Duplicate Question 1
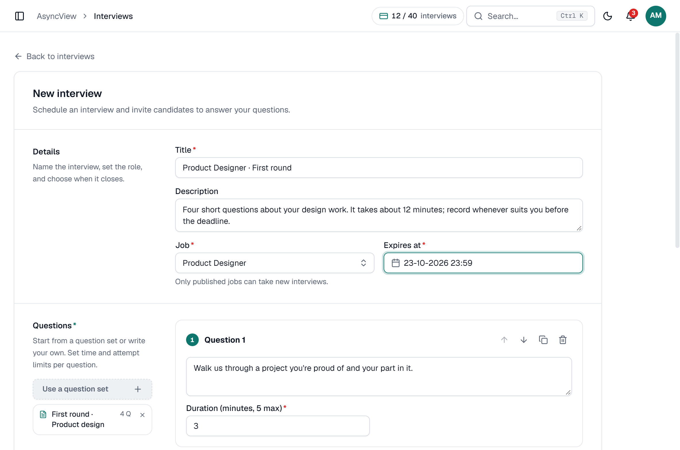This screenshot has height=450, width=680. (543, 340)
